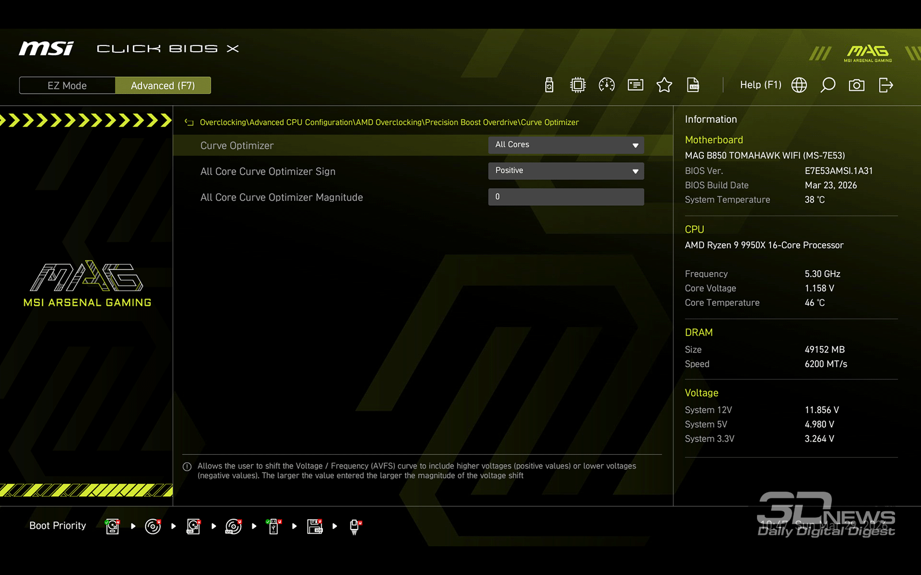
Task: Expand the Curve Optimizer All Cores dropdown
Action: click(x=566, y=145)
